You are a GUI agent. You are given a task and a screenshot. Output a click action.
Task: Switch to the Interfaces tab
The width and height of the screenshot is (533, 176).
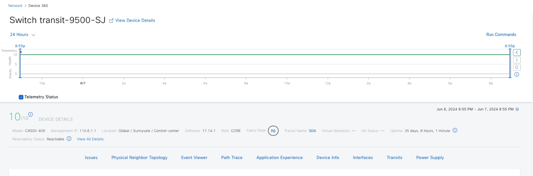[x=363, y=158]
